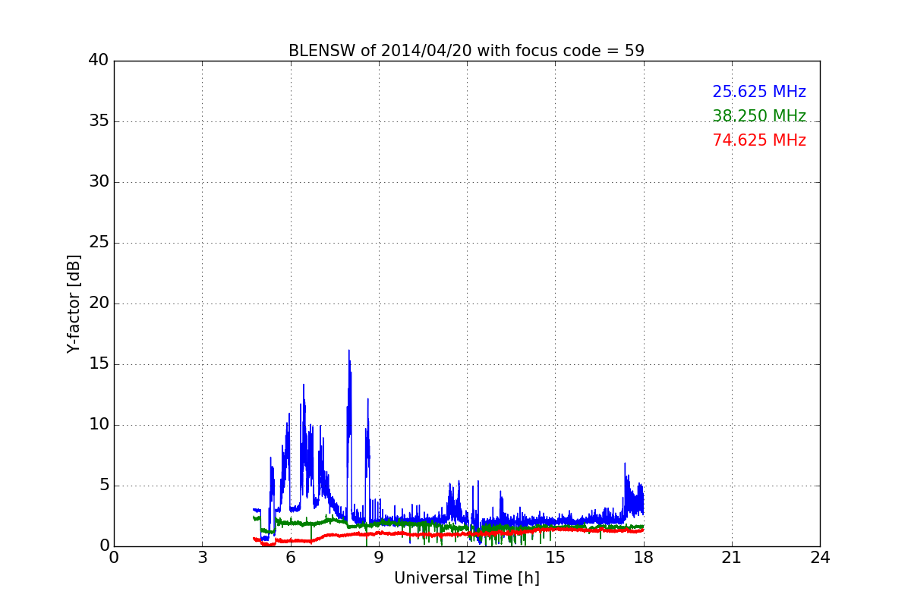911x607 pixels.
Task: Click the tallest blue peak near 8 h
Action: click(348, 351)
